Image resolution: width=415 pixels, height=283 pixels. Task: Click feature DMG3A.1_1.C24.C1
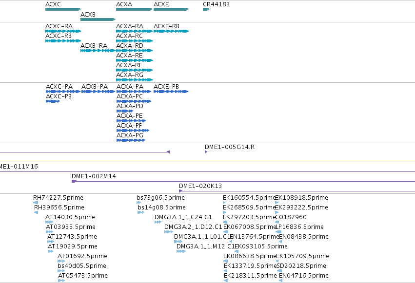158,222
